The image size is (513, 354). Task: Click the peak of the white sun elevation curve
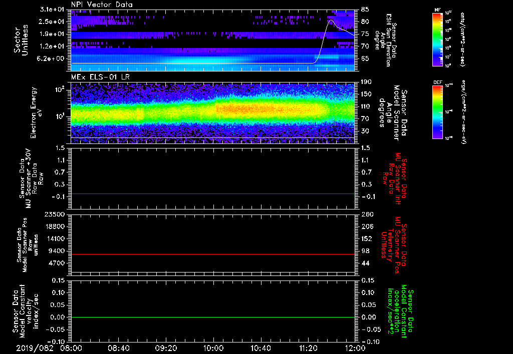[330, 20]
